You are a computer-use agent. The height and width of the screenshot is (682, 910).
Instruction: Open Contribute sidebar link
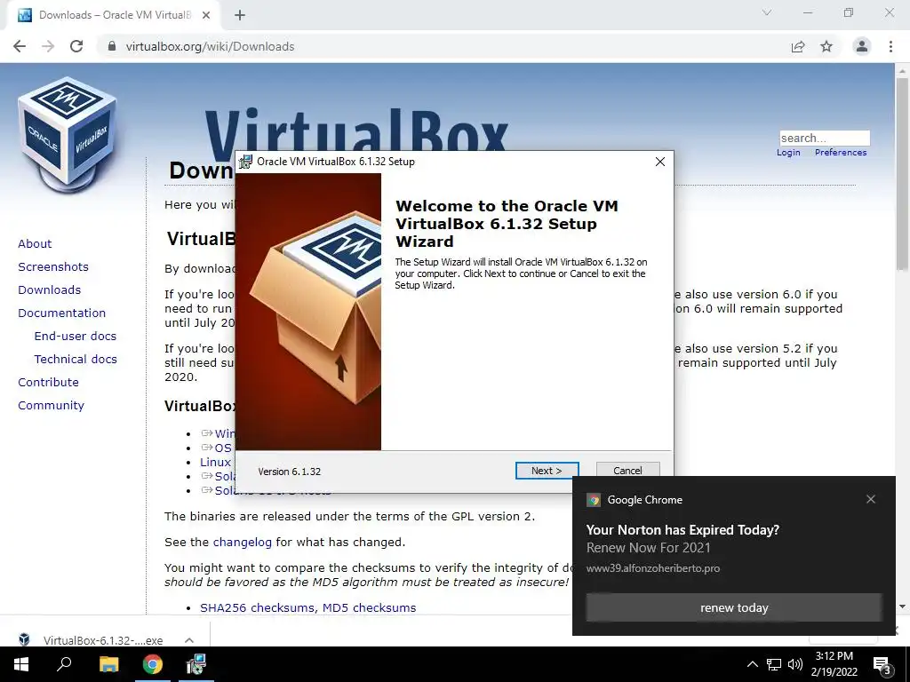click(48, 382)
